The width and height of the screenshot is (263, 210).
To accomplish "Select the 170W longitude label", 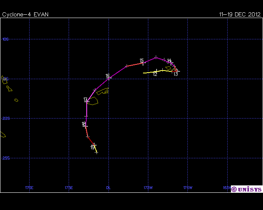I will click(187, 188).
